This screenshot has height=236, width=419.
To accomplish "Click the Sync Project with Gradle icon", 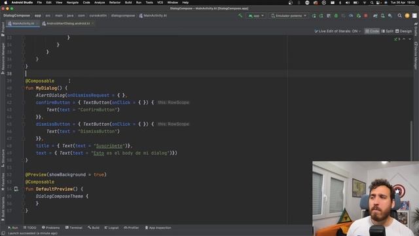I will pyautogui.click(x=375, y=16).
